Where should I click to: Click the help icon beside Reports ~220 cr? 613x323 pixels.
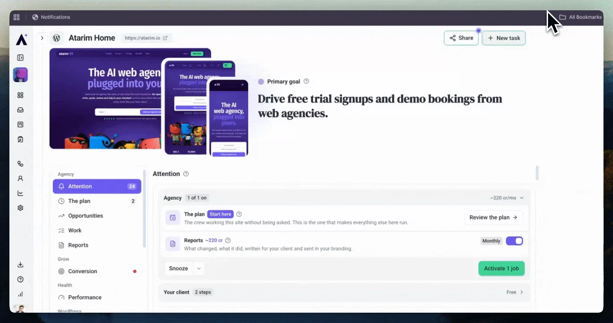tap(228, 240)
